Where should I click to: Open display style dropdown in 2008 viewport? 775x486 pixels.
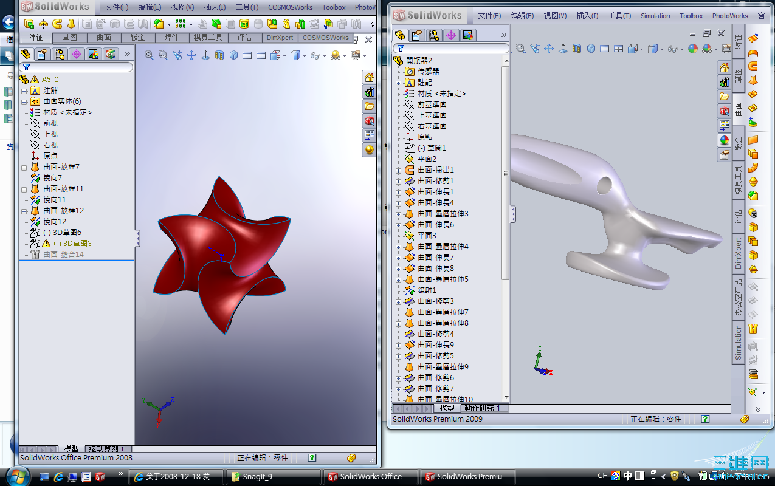(305, 55)
